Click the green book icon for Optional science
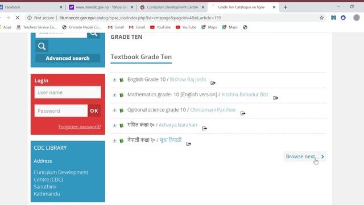 (121, 110)
